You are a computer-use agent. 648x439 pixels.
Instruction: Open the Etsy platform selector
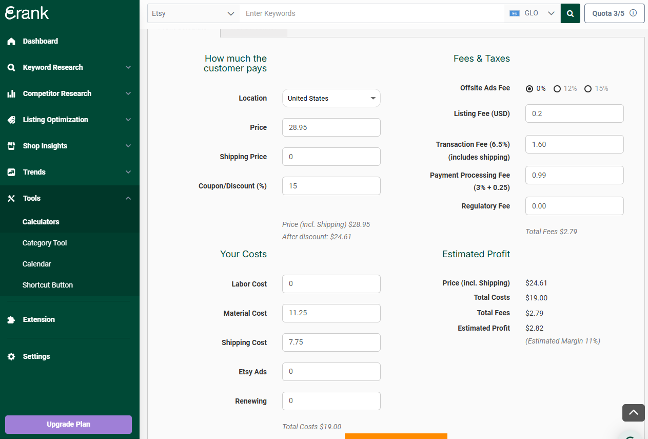tap(192, 13)
